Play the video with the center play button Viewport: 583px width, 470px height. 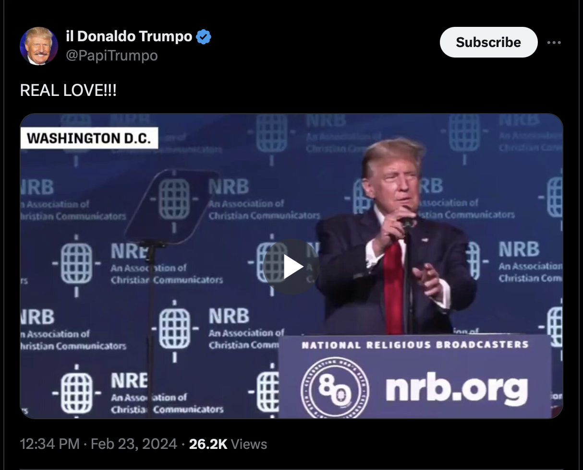tap(291, 267)
